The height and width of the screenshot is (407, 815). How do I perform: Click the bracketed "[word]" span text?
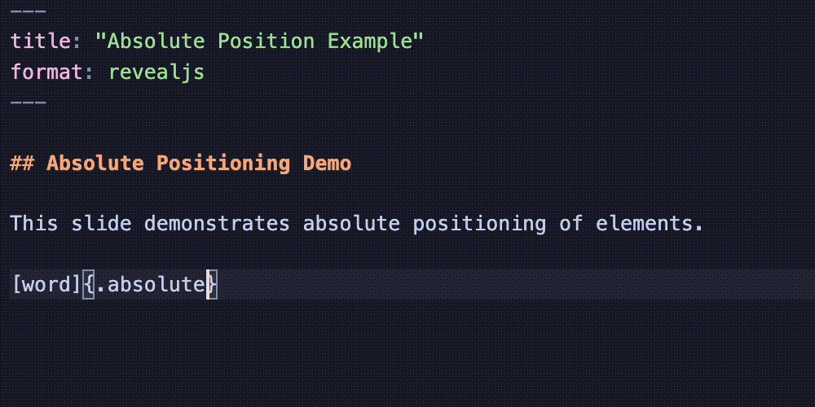point(46,285)
